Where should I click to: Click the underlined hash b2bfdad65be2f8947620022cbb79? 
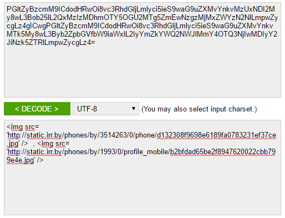[223, 152]
